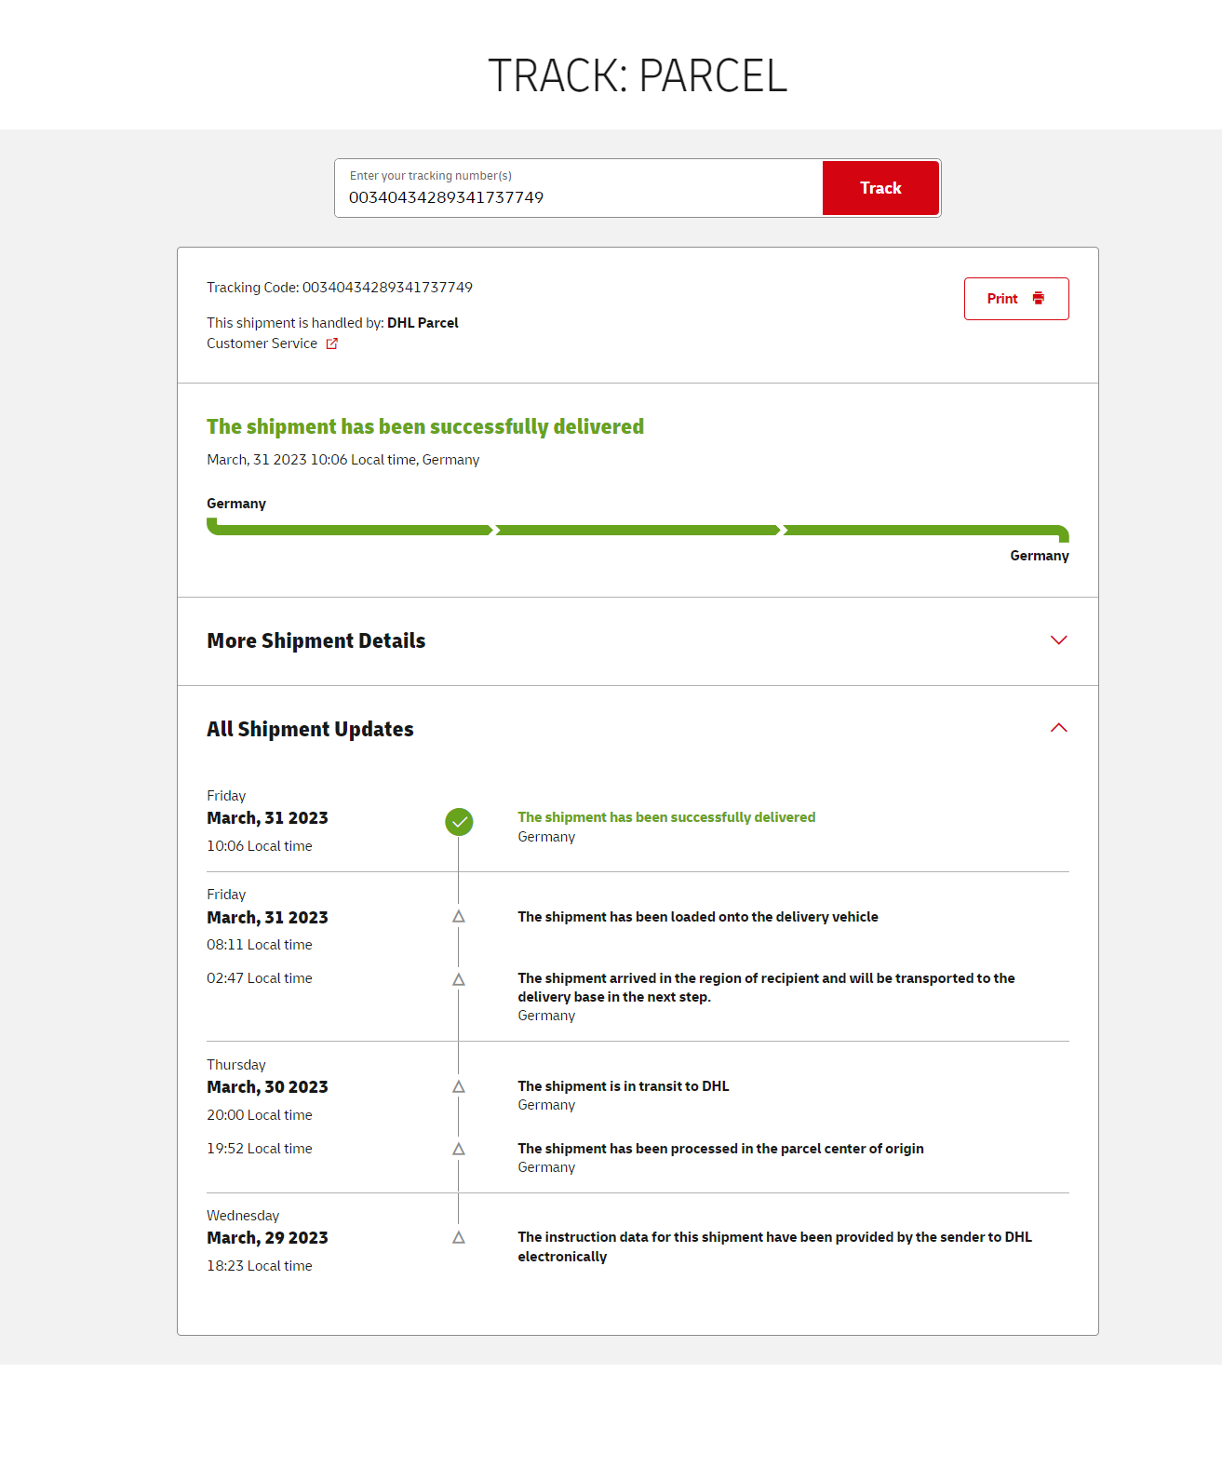Click the Tracking Code text line
The image size is (1222, 1468).
coord(340,288)
